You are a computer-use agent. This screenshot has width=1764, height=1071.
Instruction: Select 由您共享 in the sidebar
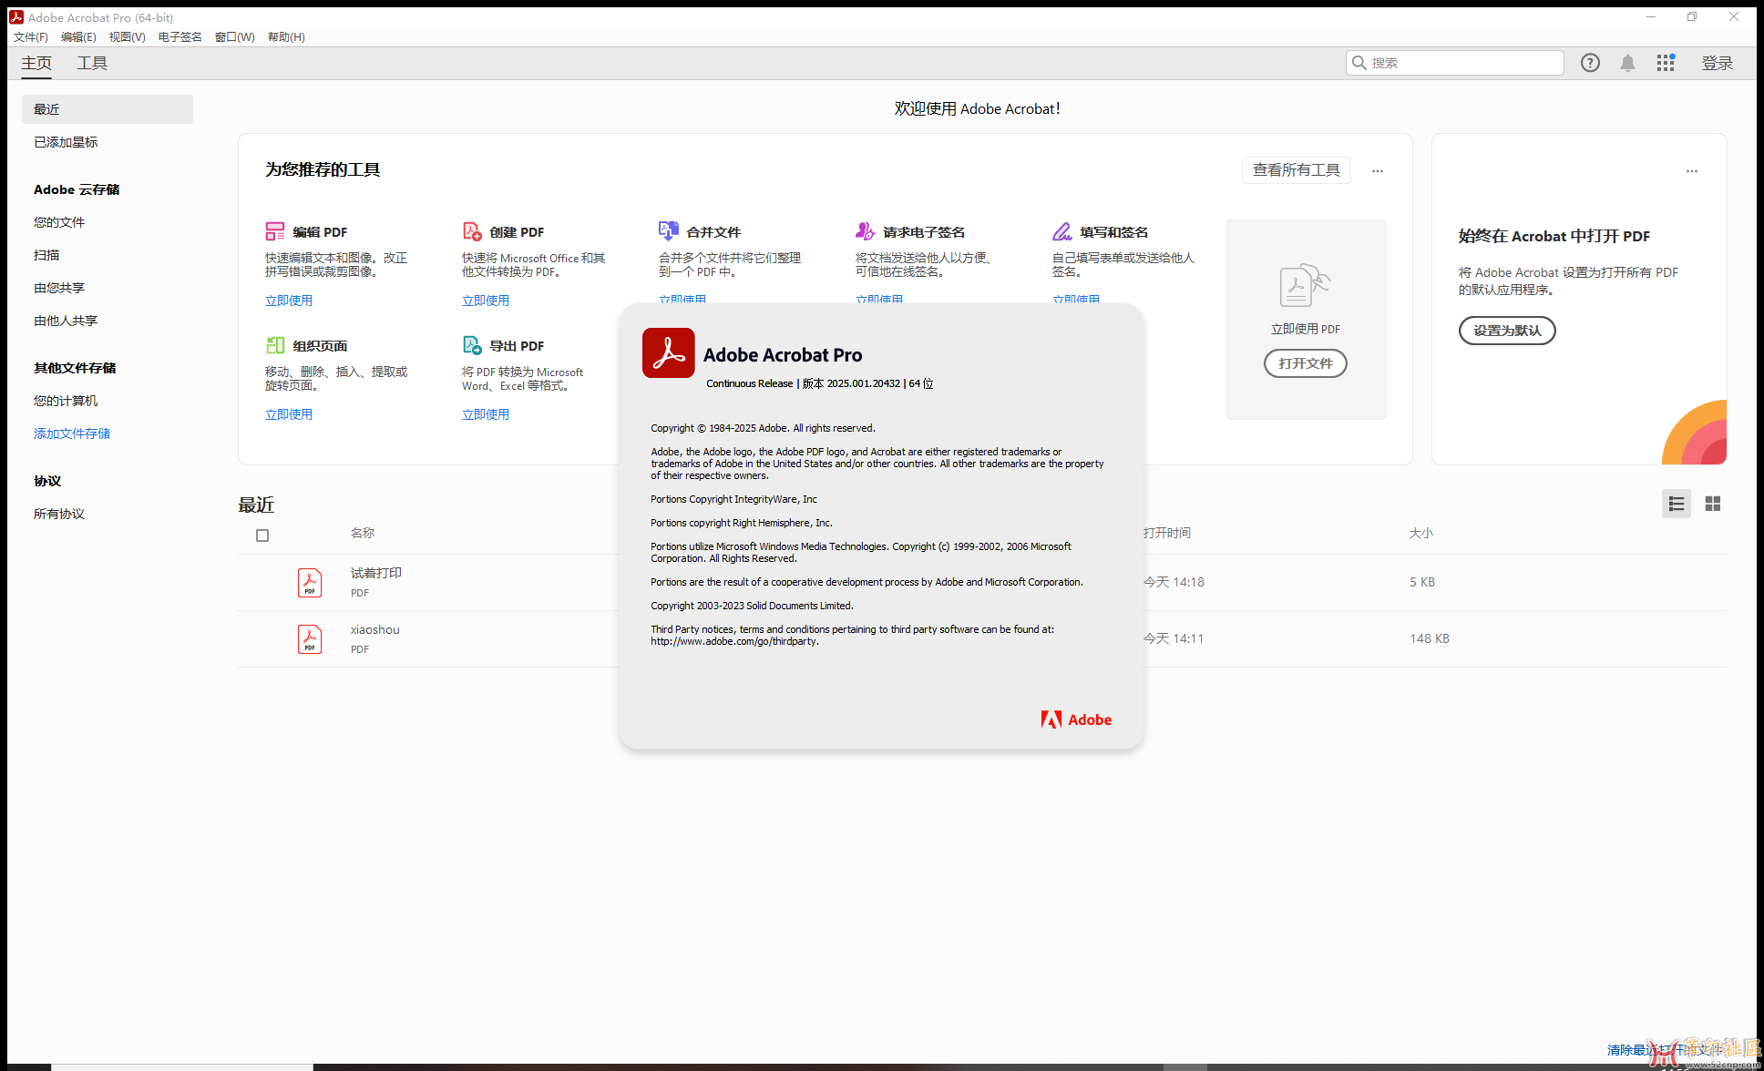pos(59,288)
